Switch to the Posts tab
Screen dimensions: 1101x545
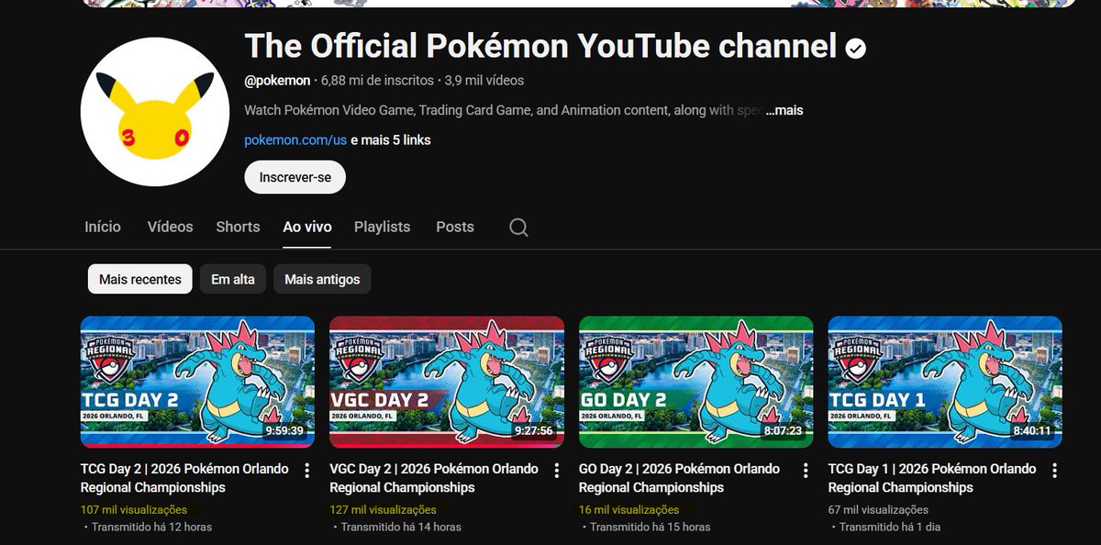455,227
